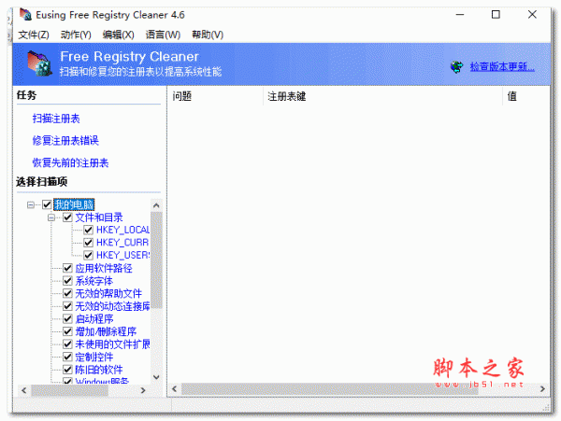
Task: Start 扫描注册表 task
Action: (x=56, y=119)
